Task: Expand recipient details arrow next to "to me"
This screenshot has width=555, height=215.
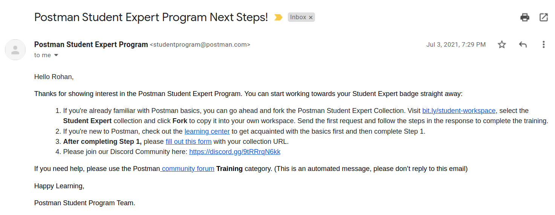Action: point(56,55)
